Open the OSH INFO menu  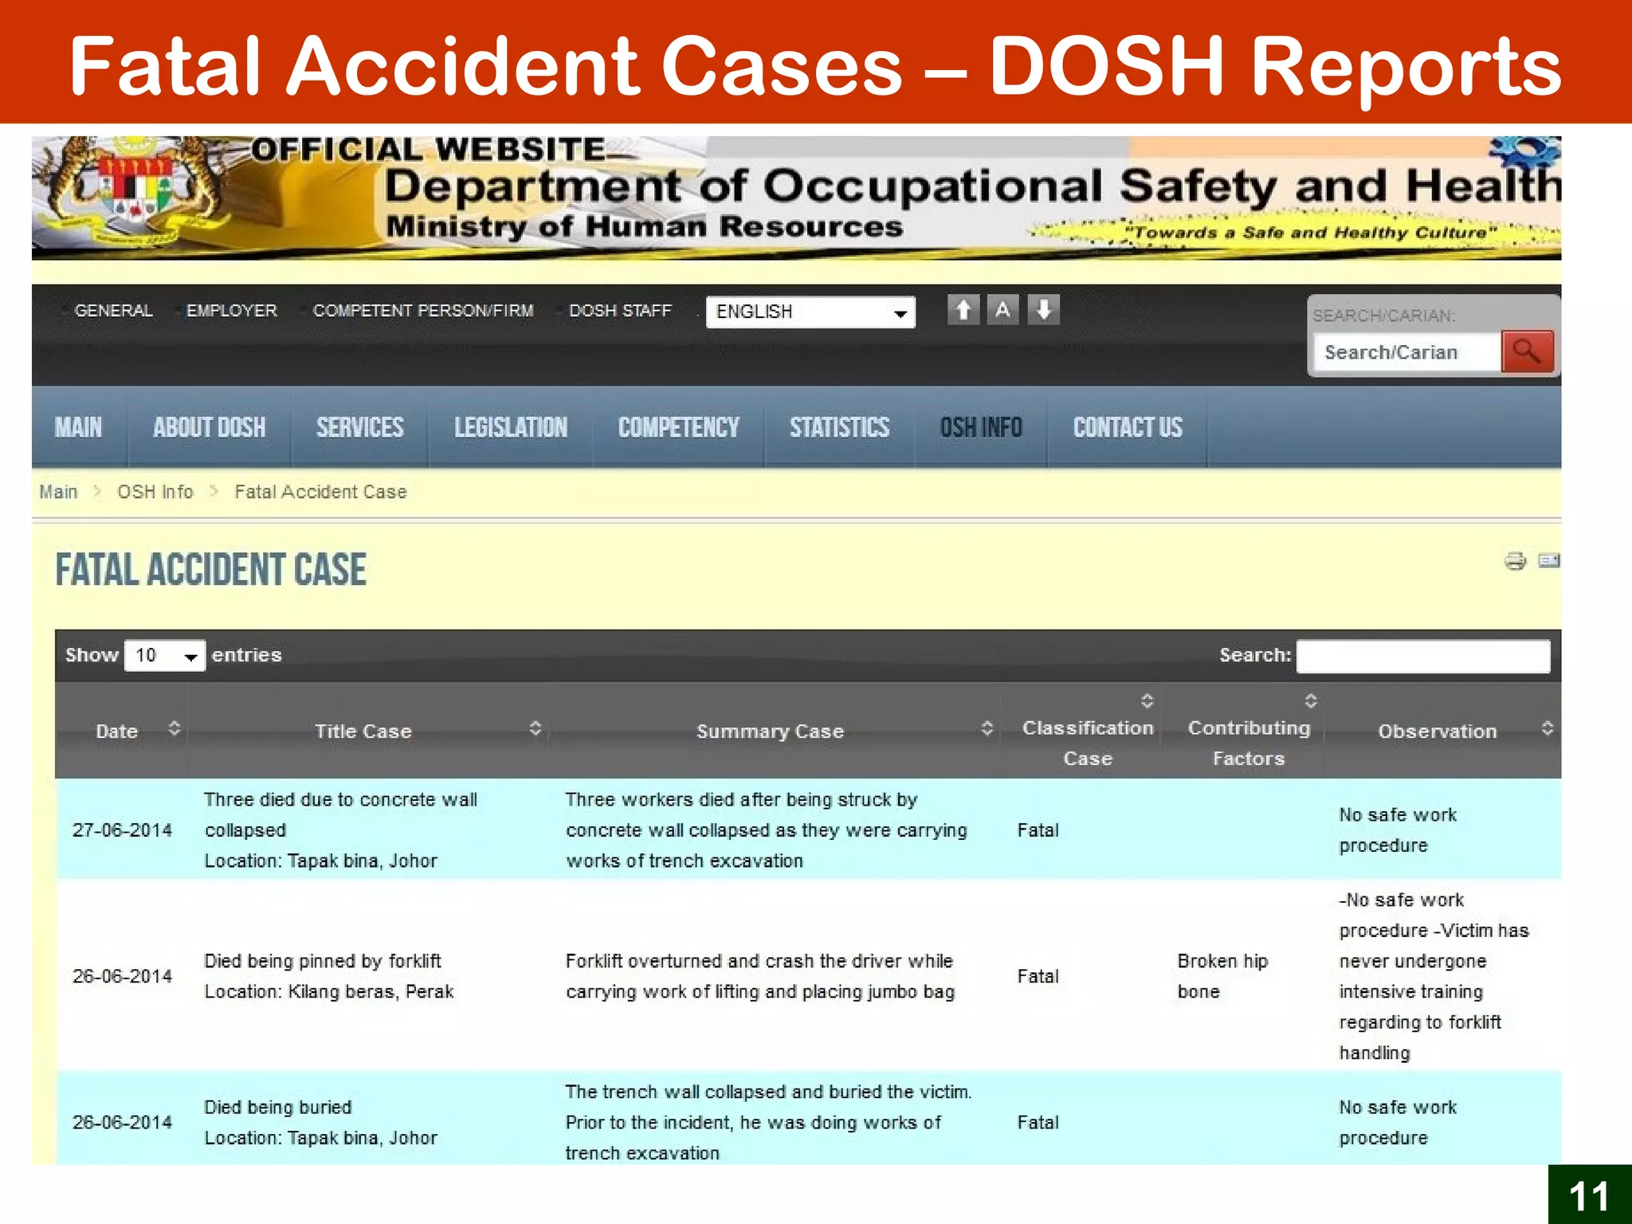pos(981,427)
